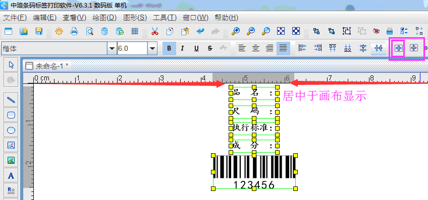
Task: Open the 绘图(D) menu
Action: click(x=104, y=18)
